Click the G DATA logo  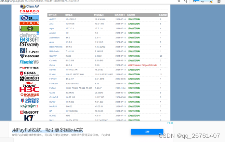(29, 74)
